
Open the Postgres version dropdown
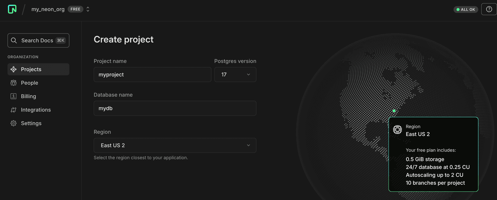[235, 75]
